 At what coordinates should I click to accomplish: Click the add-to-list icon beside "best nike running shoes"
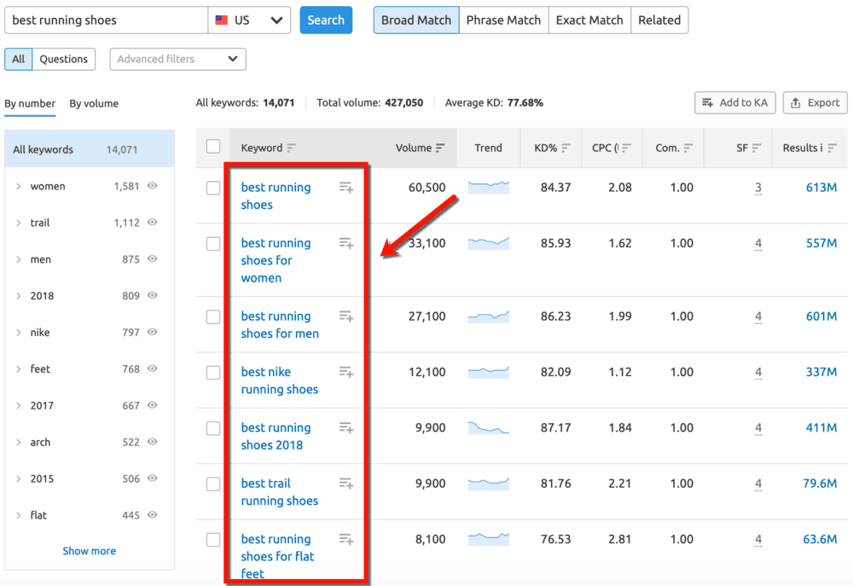pyautogui.click(x=345, y=372)
